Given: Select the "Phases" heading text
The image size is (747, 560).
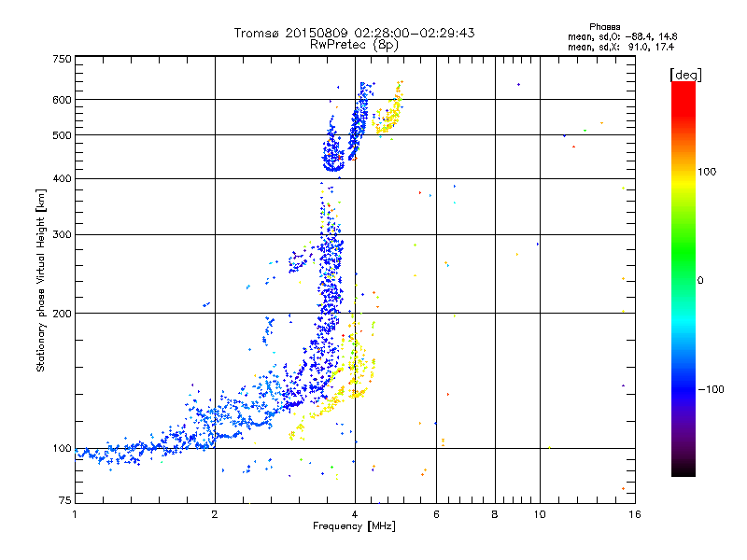Looking at the screenshot, I should tap(604, 27).
